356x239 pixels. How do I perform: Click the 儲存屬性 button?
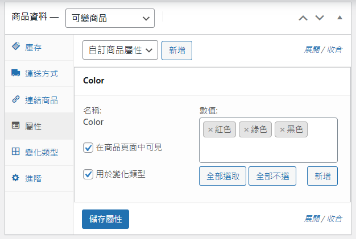[105, 219]
